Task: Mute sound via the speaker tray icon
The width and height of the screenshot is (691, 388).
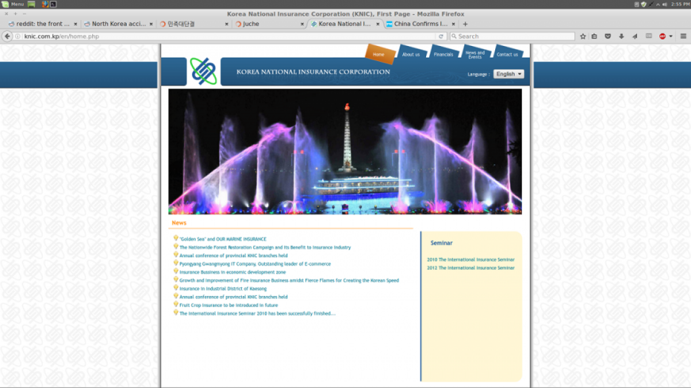Action: point(665,4)
